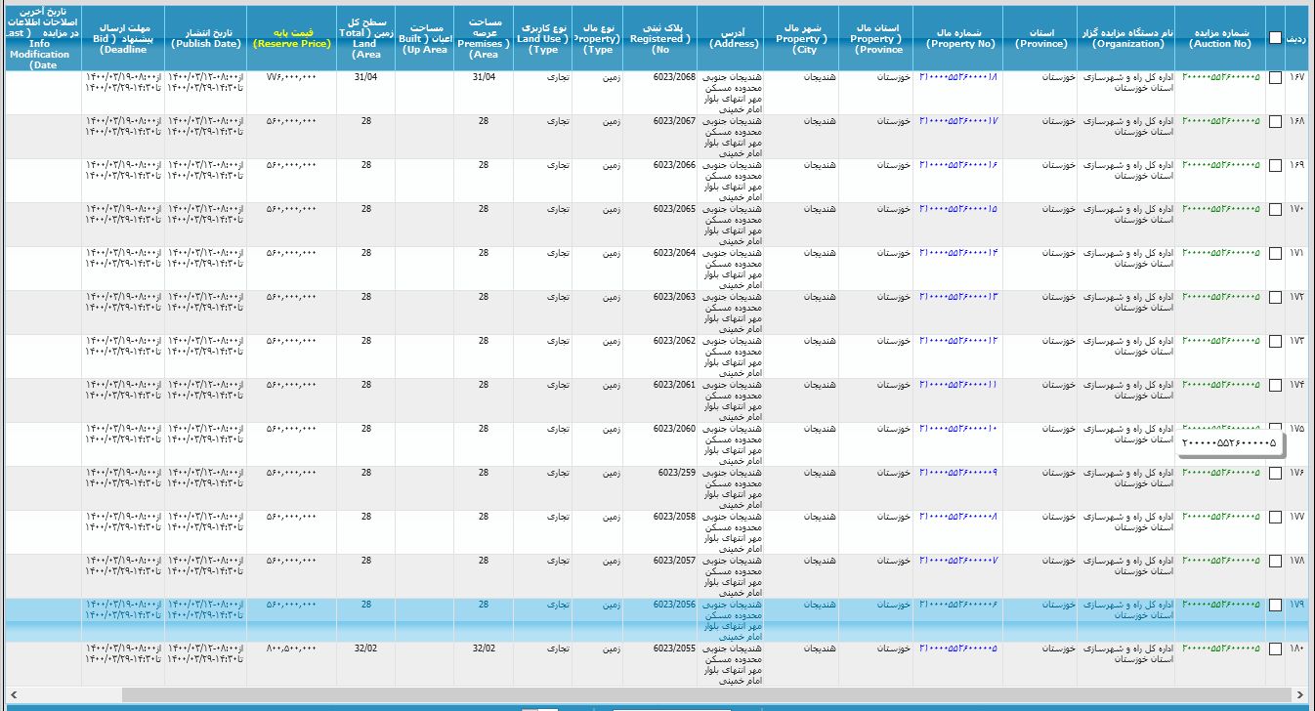Open the green auction number in row 167
The image size is (1315, 711).
1221,77
